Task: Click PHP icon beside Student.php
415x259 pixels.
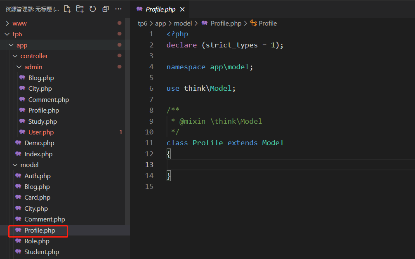Action: (x=18, y=252)
